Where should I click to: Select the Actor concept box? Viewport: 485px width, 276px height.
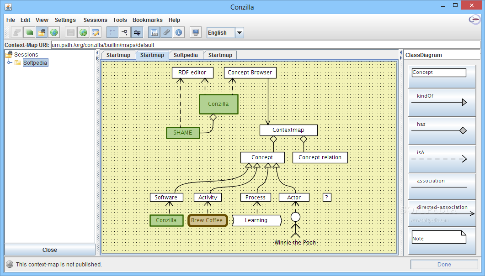[x=294, y=197]
